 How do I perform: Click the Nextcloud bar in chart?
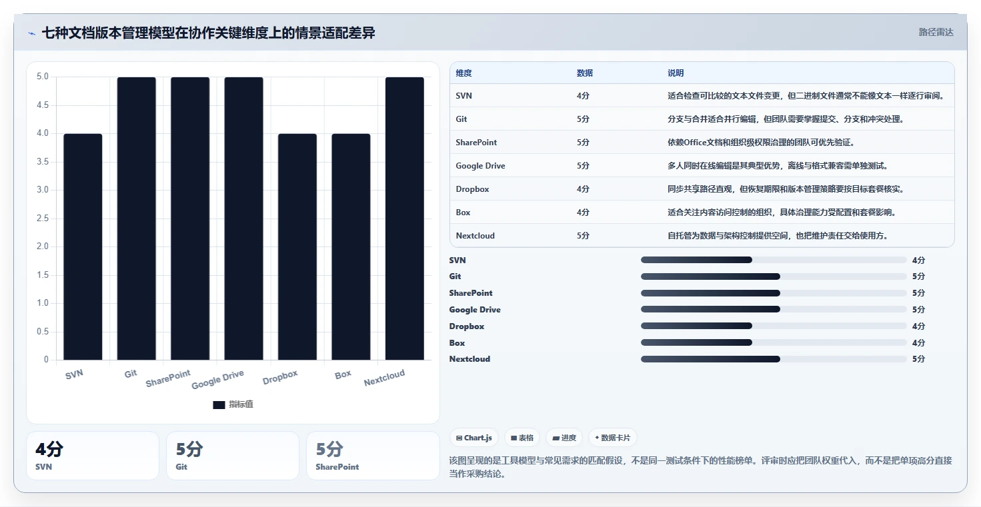click(405, 219)
